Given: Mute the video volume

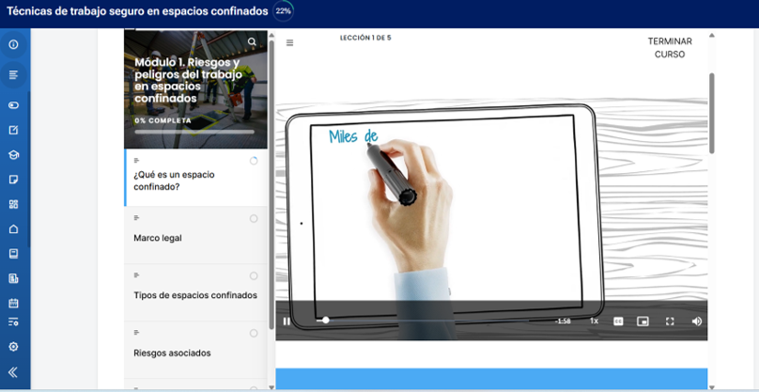Looking at the screenshot, I should [696, 321].
